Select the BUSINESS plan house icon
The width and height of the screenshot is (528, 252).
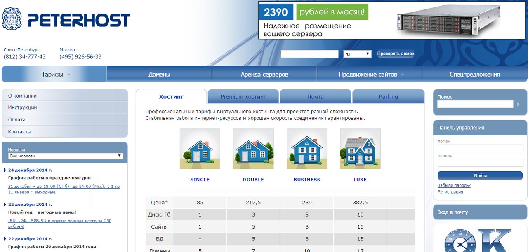click(306, 149)
